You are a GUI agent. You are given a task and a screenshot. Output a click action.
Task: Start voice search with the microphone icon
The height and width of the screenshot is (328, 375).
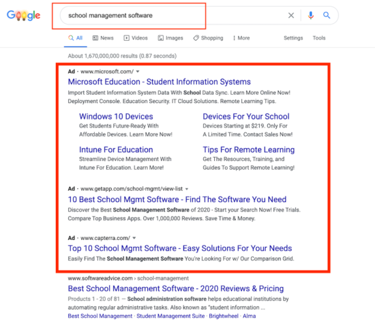pyautogui.click(x=311, y=15)
